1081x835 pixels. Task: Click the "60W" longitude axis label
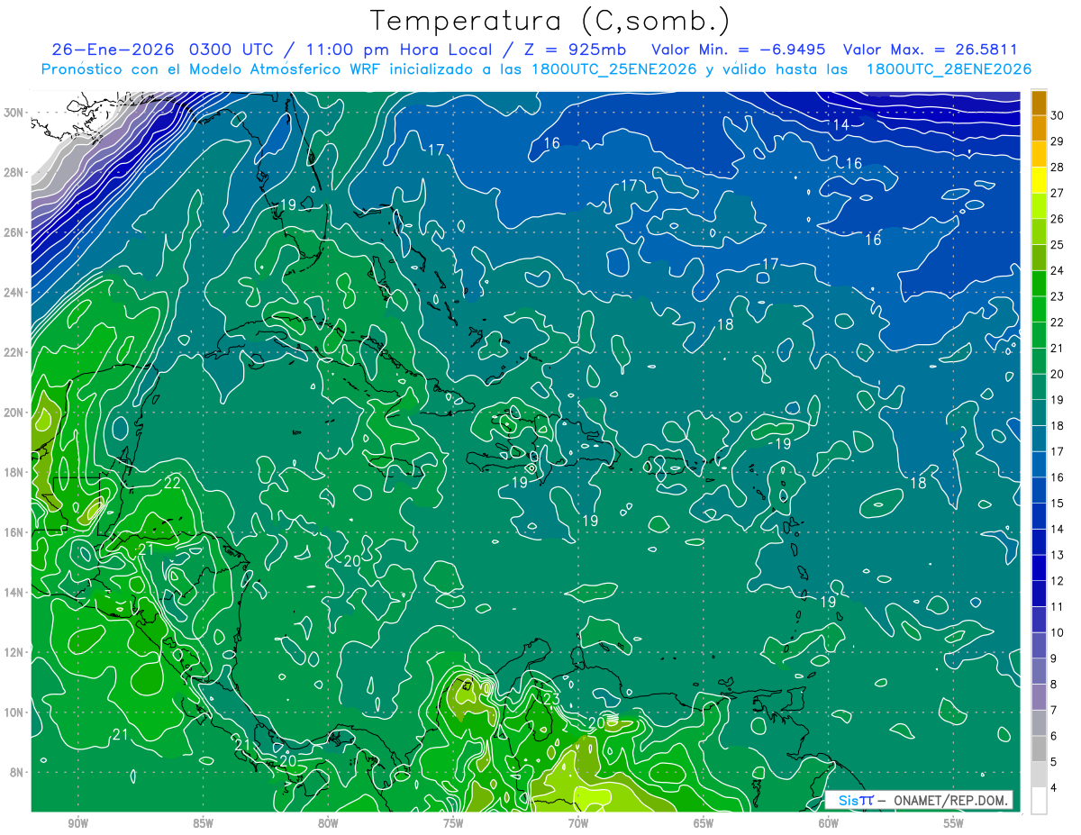click(829, 823)
